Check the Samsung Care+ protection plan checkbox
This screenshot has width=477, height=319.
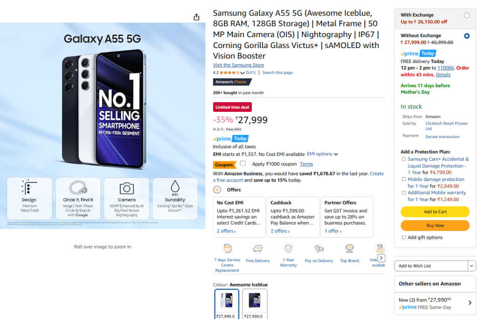point(403,159)
